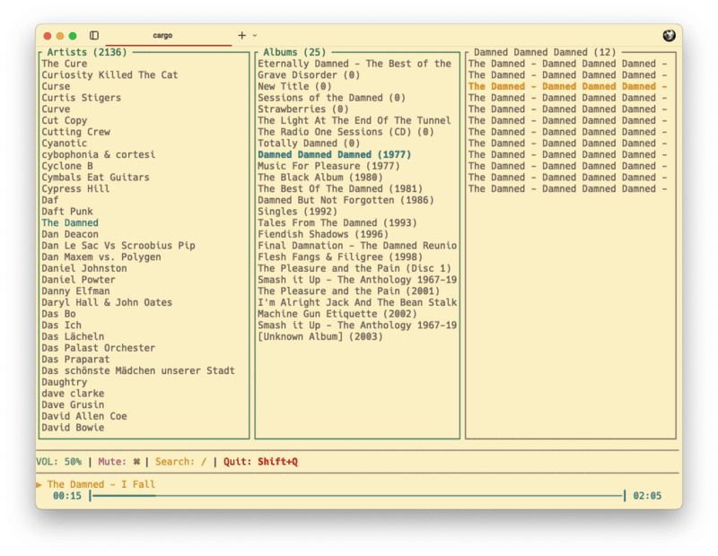Screen dimensions: 718x556
Task: Open album Strawberries (0)
Action: (x=303, y=109)
